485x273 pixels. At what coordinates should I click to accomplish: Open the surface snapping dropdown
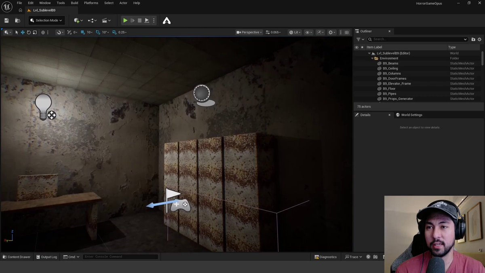coord(60,32)
